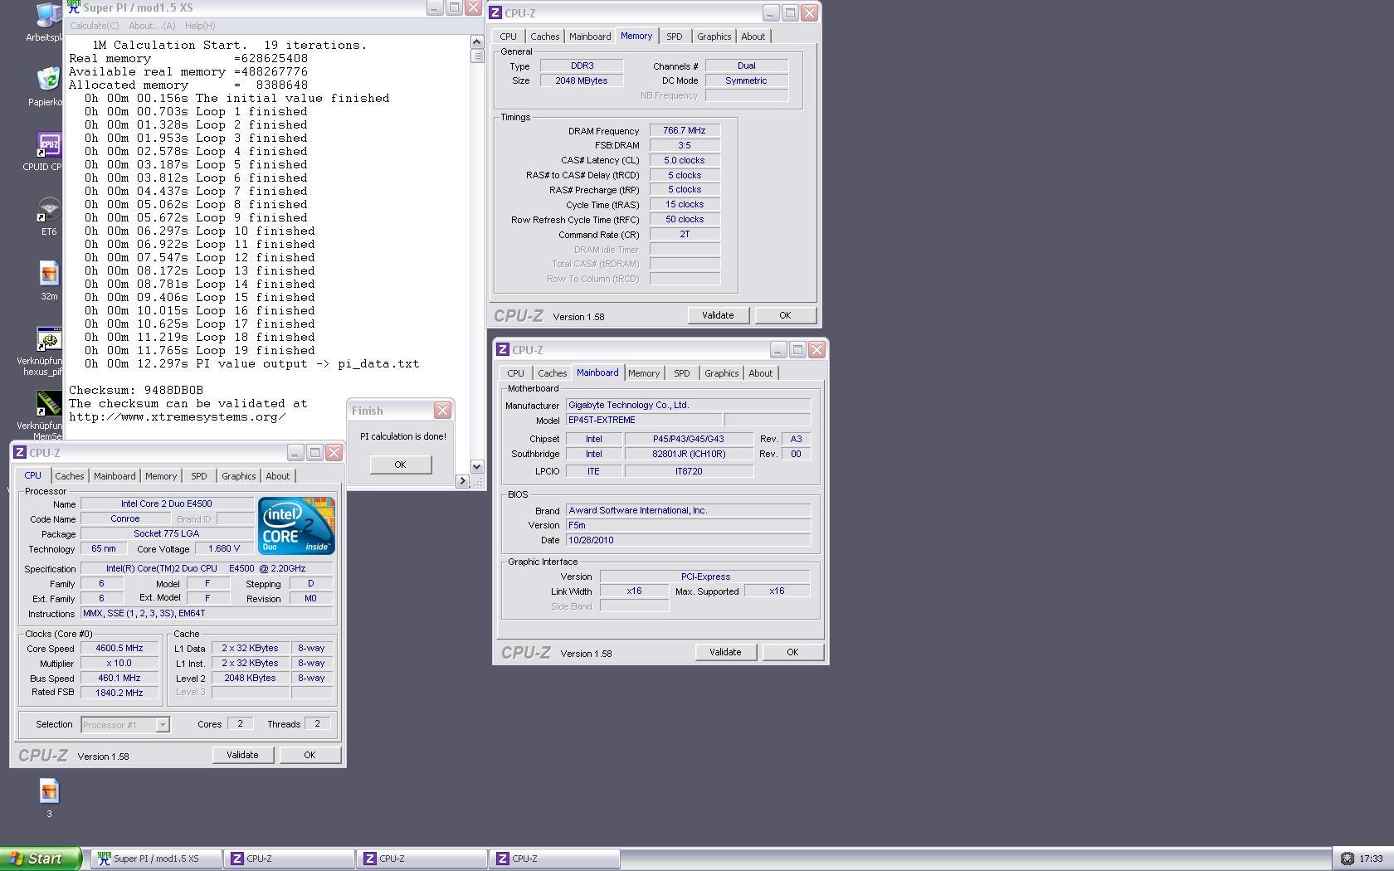
Task: Open the CPU tab in Memory CPU-Z window
Action: [x=508, y=36]
